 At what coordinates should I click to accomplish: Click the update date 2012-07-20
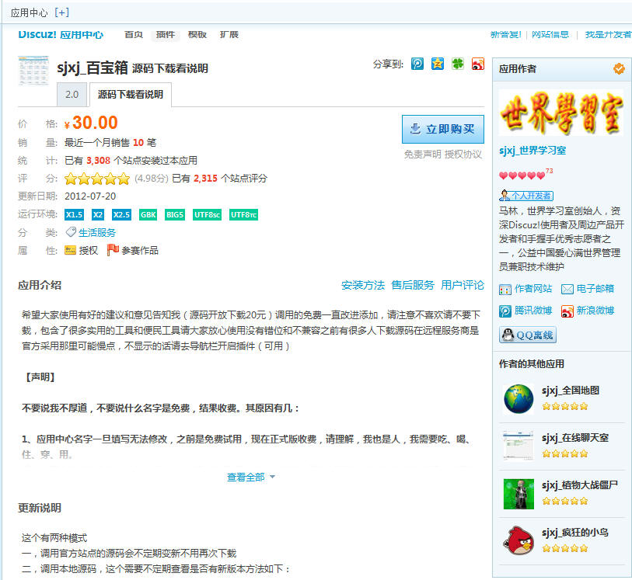90,196
